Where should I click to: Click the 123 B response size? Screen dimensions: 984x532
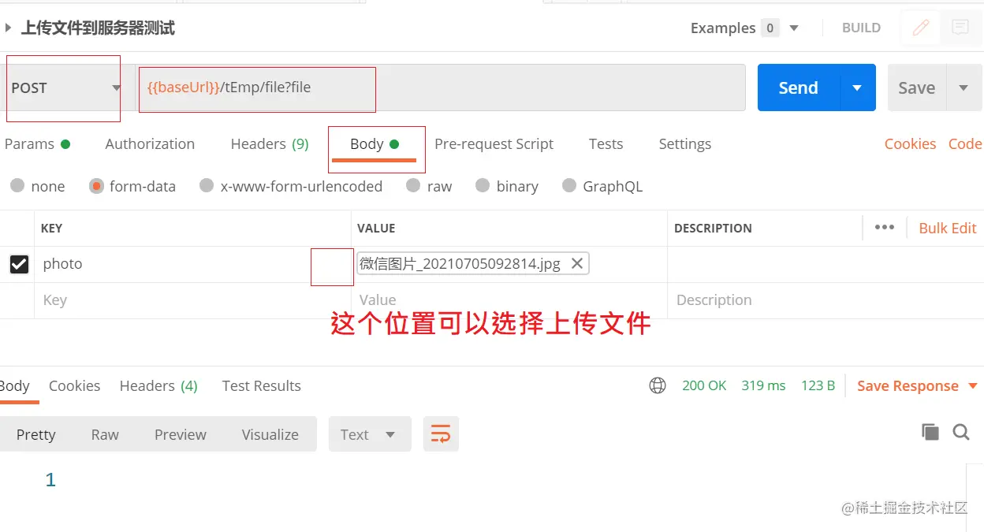(818, 385)
